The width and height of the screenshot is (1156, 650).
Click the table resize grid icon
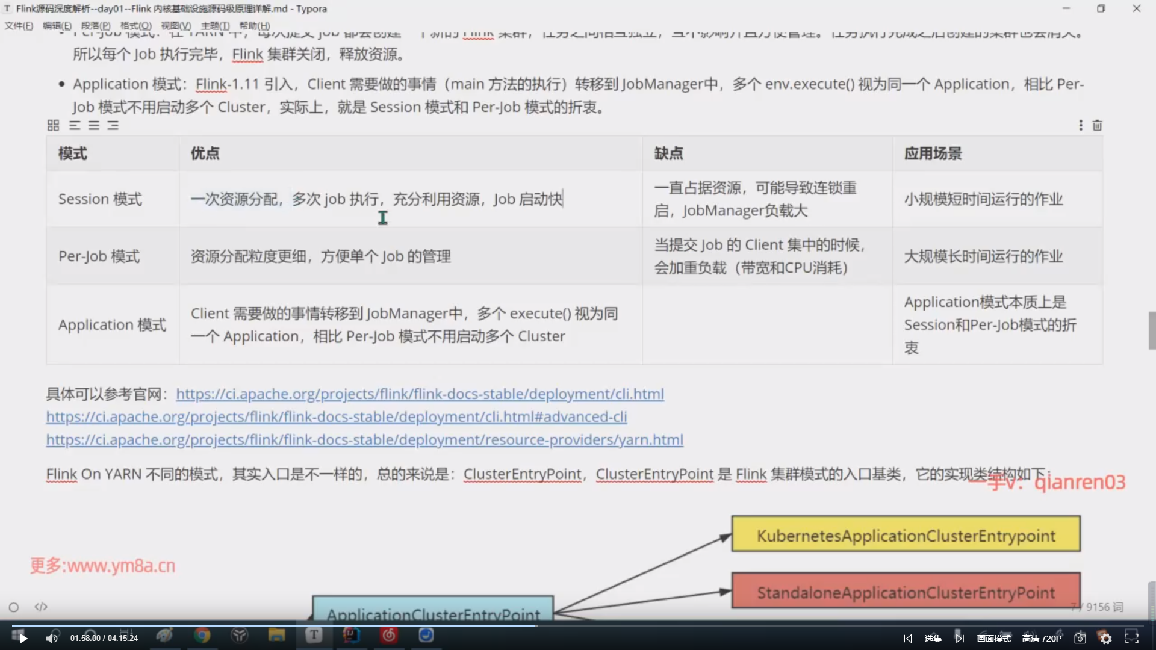tap(53, 125)
